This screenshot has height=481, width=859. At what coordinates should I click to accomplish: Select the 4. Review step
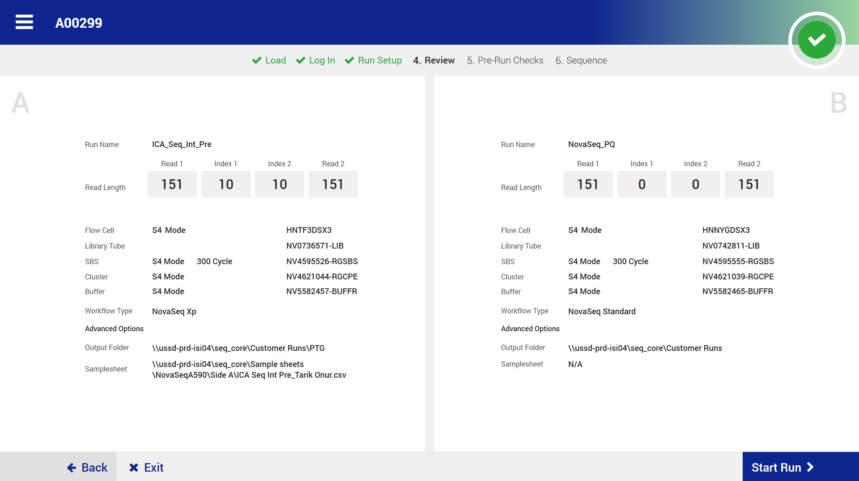pos(434,60)
